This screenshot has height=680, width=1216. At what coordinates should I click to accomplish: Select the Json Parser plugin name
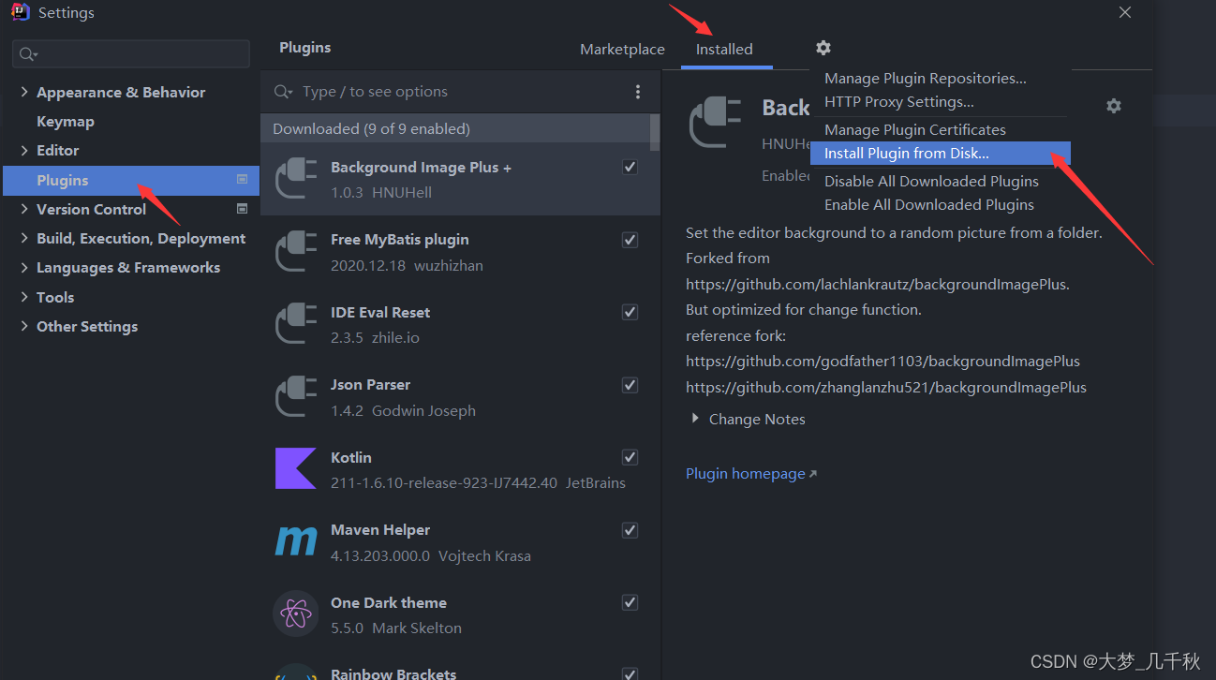[x=371, y=385]
